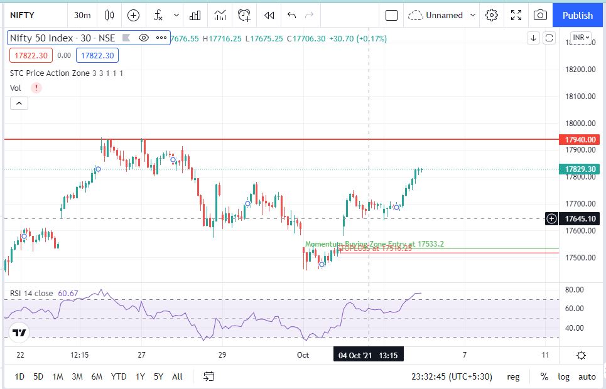Open the indicators (fx) menu
The width and height of the screenshot is (606, 389).
pos(159,15)
